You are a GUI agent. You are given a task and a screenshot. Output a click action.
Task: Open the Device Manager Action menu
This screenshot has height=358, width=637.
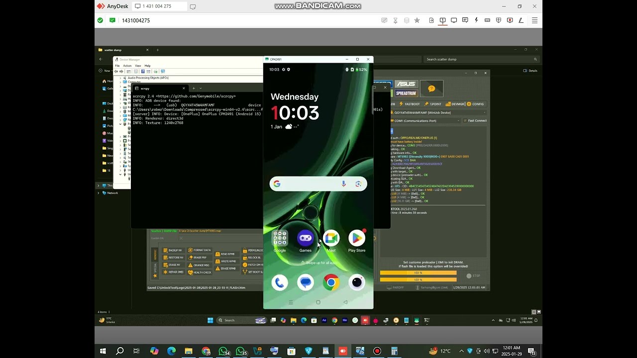pyautogui.click(x=127, y=66)
